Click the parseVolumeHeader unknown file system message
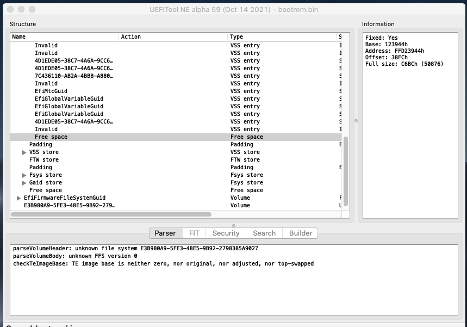 (135, 248)
